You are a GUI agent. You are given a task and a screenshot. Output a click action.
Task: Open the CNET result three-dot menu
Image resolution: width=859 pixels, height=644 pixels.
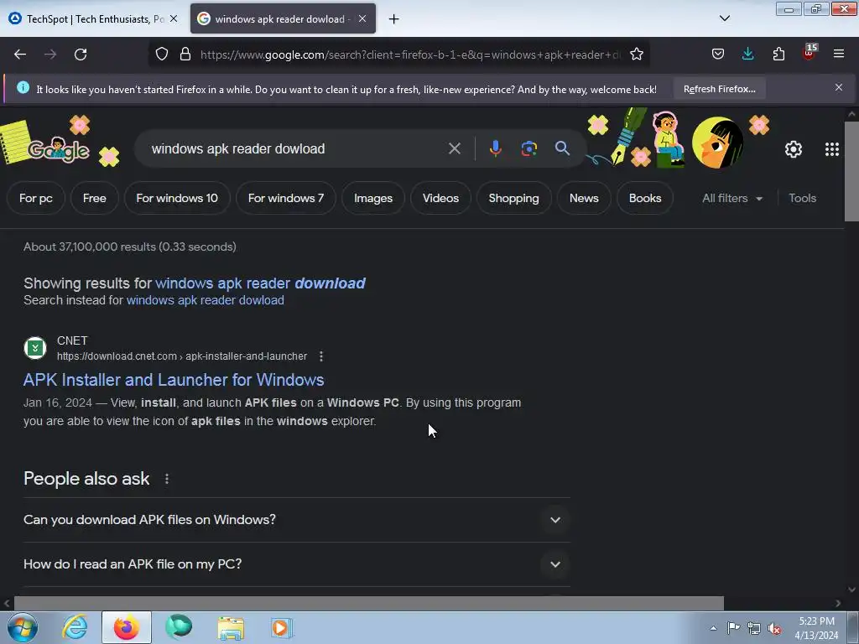pos(321,356)
